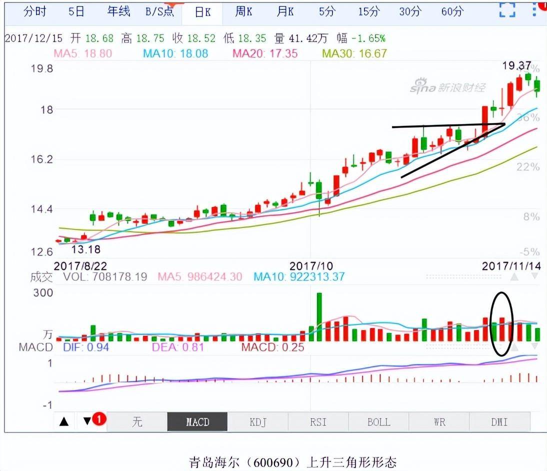The height and width of the screenshot is (471, 547).
Task: Click the 2017/10 axis date label
Action: 311,266
